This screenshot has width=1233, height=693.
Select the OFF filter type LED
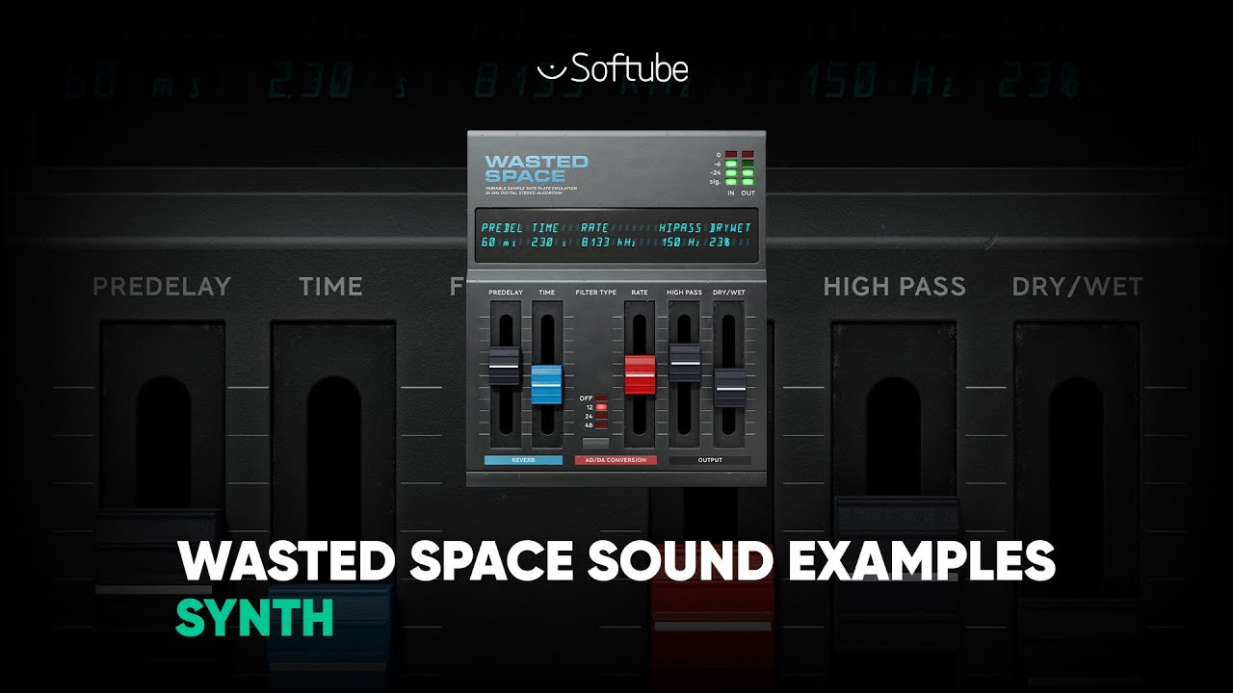click(x=601, y=398)
